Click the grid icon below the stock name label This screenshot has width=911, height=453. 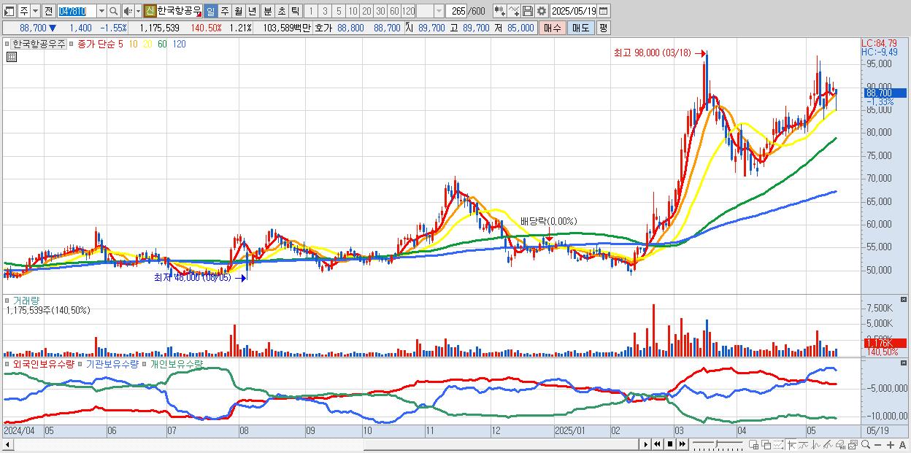10,57
